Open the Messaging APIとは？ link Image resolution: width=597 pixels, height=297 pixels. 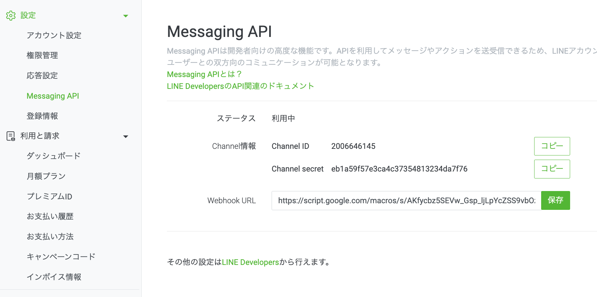[204, 74]
